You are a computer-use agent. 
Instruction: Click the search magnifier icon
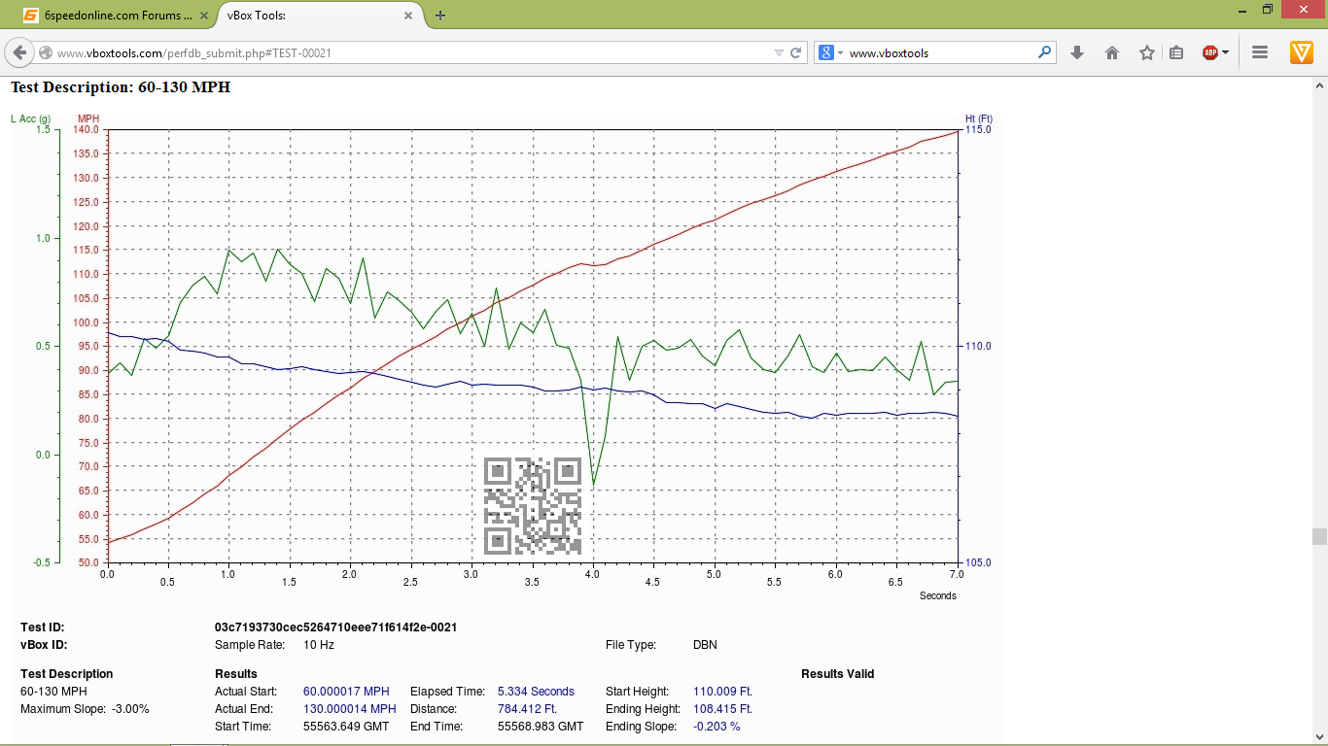click(1045, 52)
